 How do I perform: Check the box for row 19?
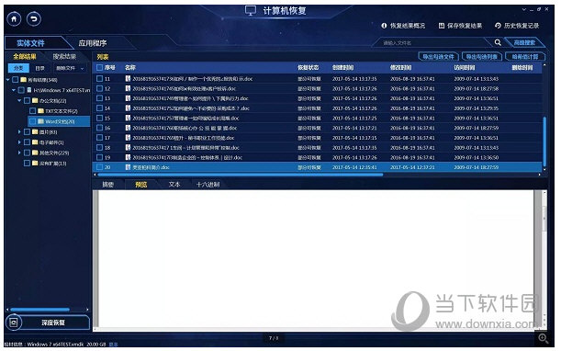point(99,157)
